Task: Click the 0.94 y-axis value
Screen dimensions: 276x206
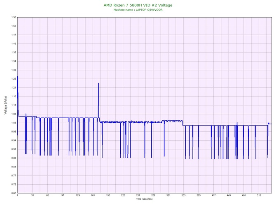Action: 14,140
